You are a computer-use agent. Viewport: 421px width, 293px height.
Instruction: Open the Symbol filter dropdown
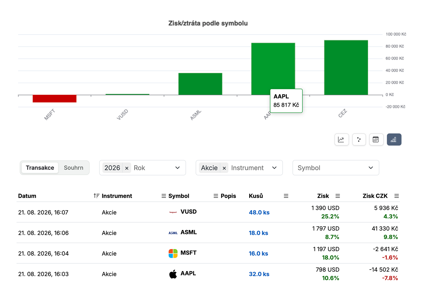pyautogui.click(x=336, y=168)
